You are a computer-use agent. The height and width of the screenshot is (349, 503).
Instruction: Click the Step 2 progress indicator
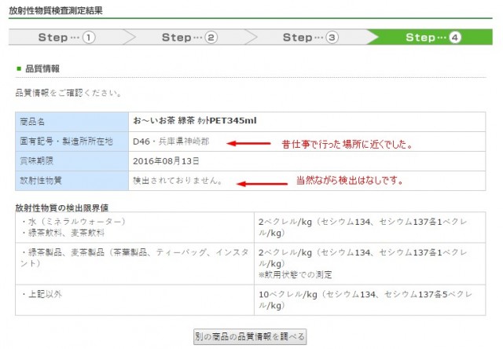[190, 37]
